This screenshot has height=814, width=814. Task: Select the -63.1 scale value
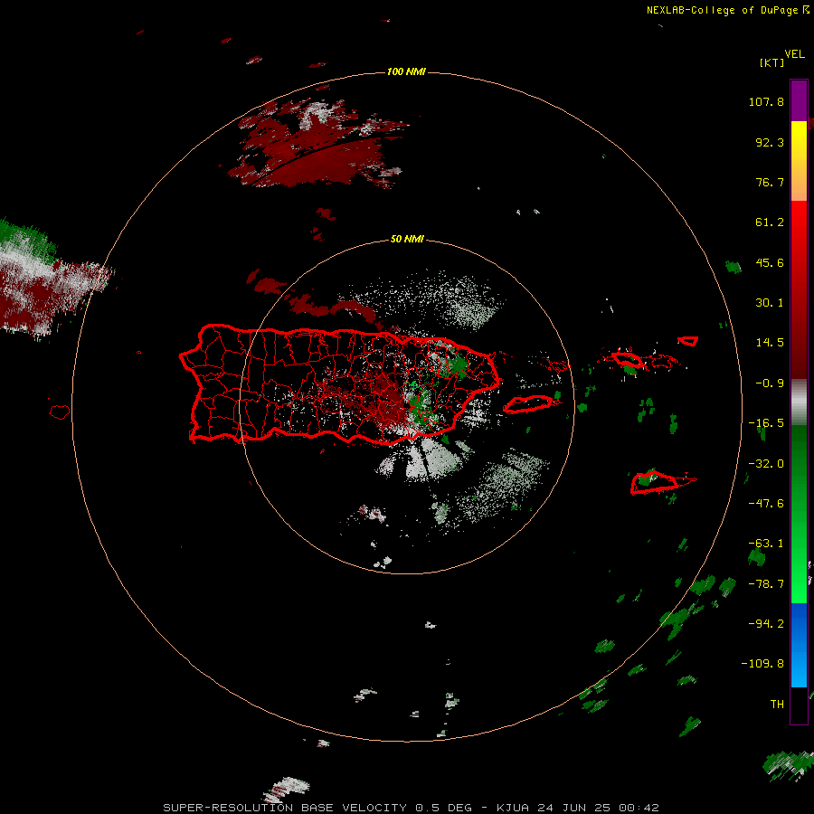coord(766,544)
